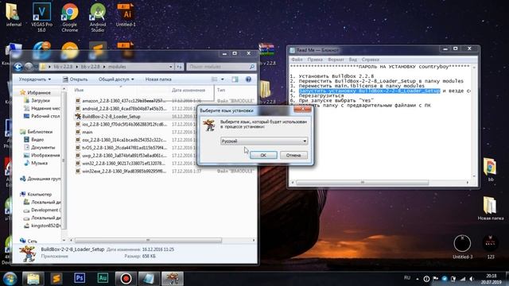
Task: Open the Windows Start button
Action: click(10, 278)
